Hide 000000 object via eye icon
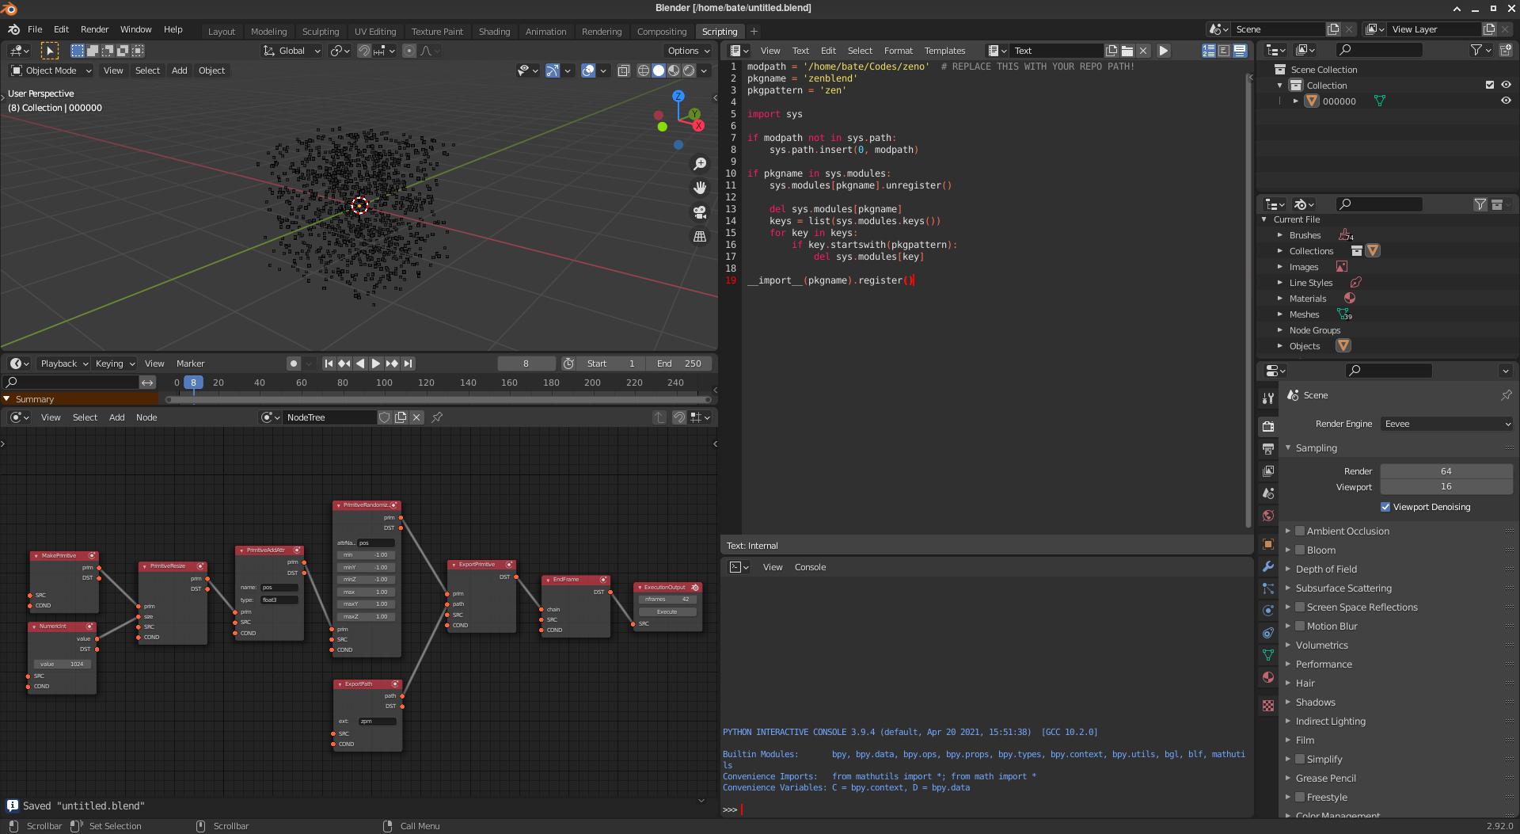Image resolution: width=1520 pixels, height=834 pixels. tap(1506, 101)
